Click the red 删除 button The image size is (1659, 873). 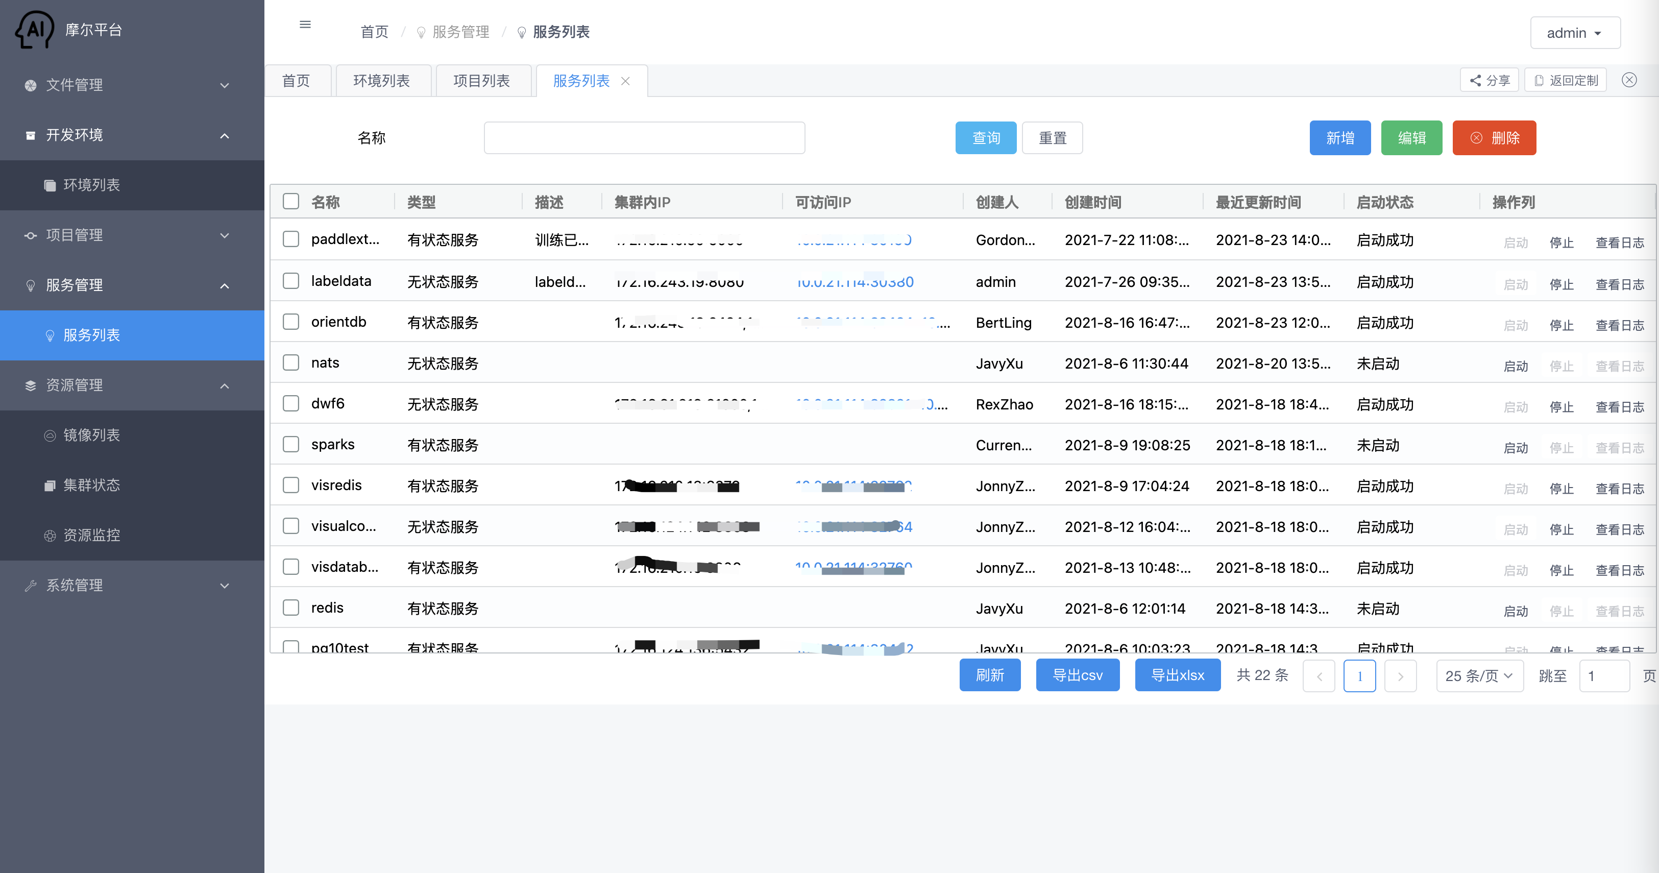[x=1494, y=138]
